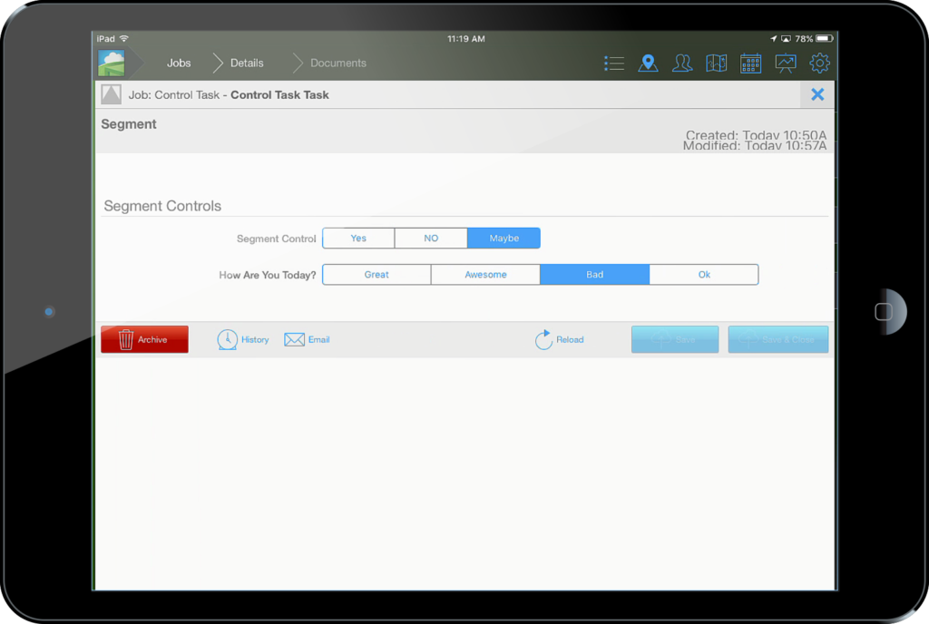The image size is (929, 624).
Task: Archive this segment record
Action: tap(143, 338)
